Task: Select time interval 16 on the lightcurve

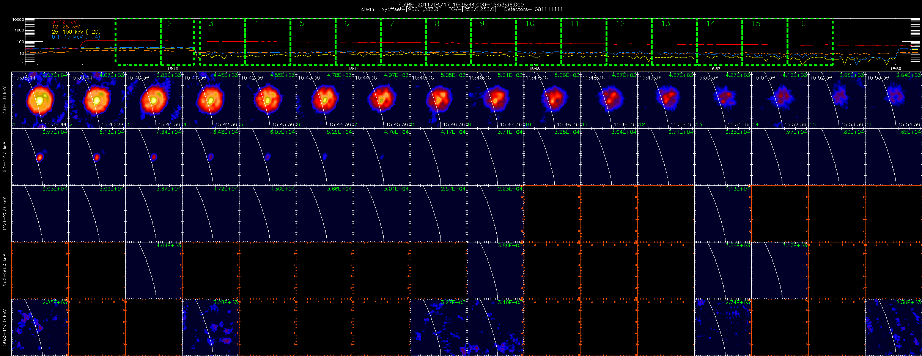Action: pos(810,41)
